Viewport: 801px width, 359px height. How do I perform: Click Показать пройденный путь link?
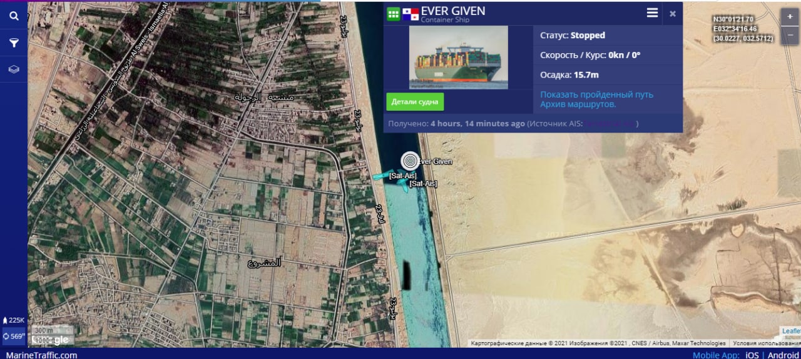coord(596,94)
